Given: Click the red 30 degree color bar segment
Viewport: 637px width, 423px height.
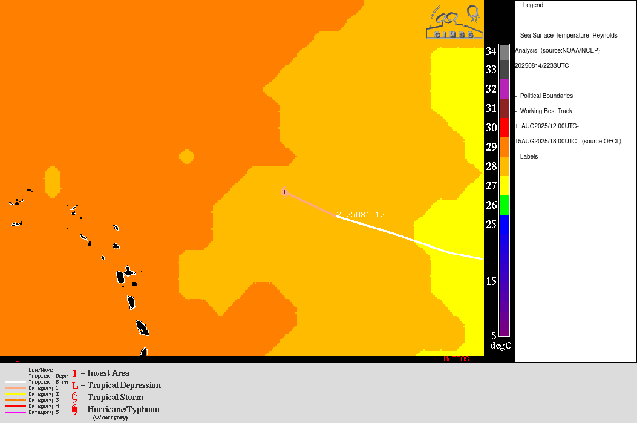Looking at the screenshot, I should tap(504, 128).
